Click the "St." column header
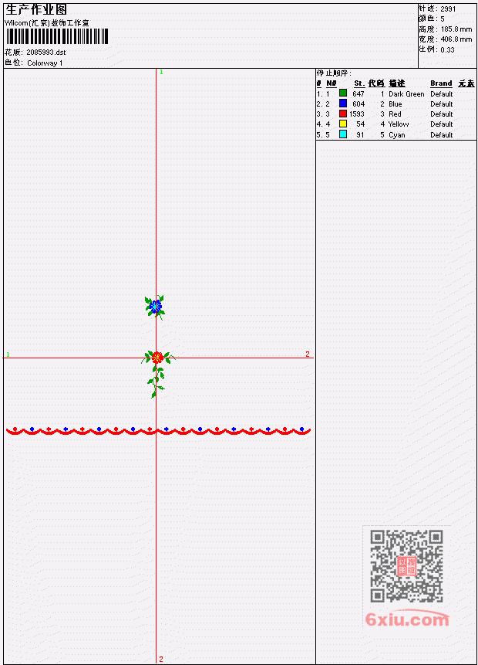 coord(359,83)
